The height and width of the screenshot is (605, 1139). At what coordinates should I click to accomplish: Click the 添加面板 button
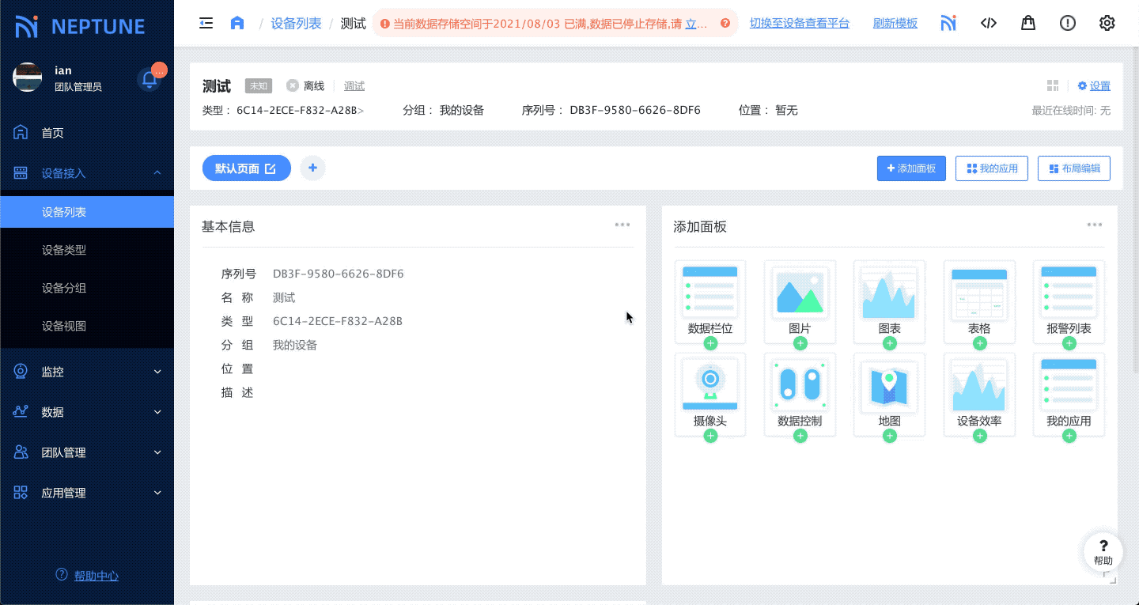911,168
